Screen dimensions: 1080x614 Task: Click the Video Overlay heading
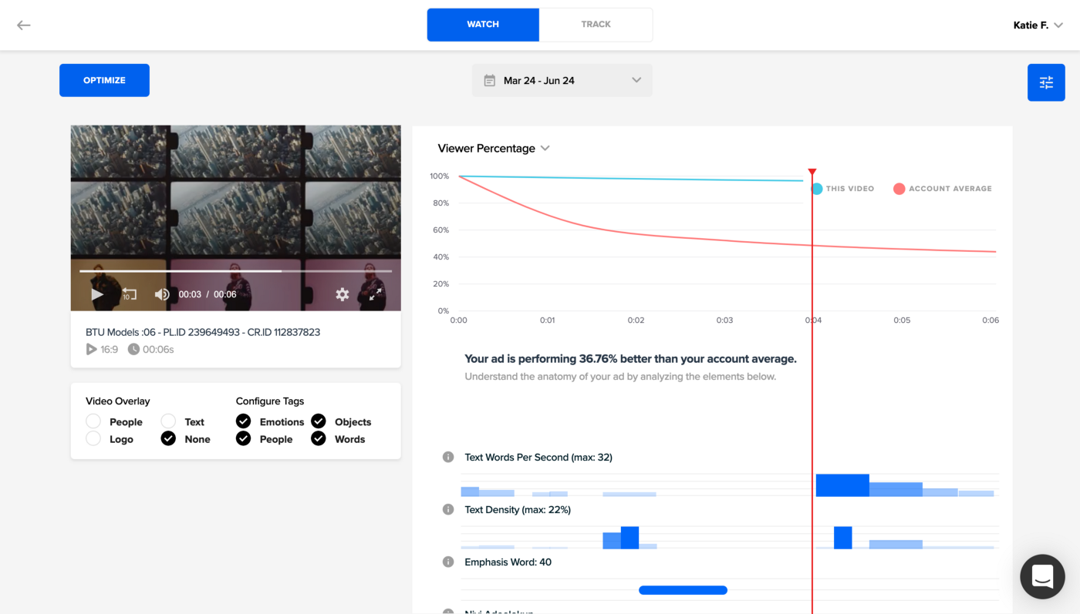[x=117, y=401]
